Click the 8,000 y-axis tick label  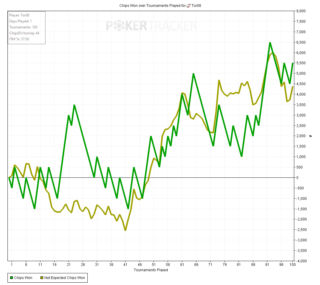click(x=301, y=11)
